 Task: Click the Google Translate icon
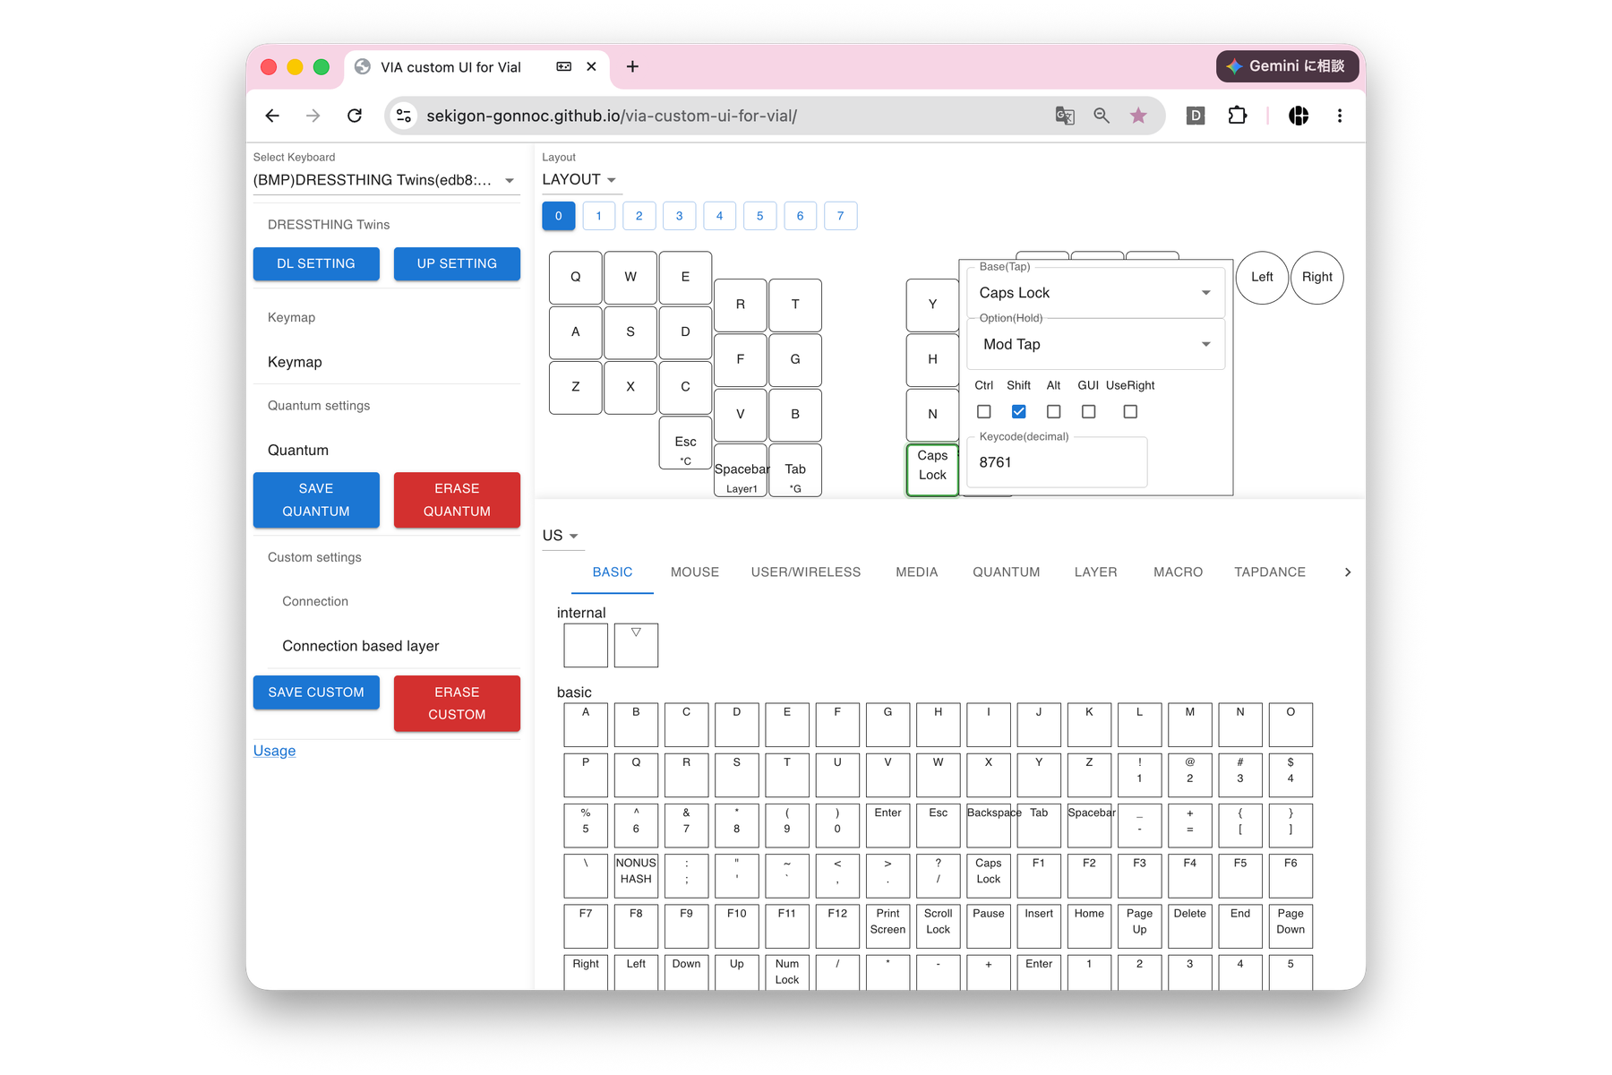pos(1064,116)
